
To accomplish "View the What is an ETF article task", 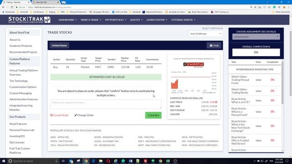I will (258, 101).
